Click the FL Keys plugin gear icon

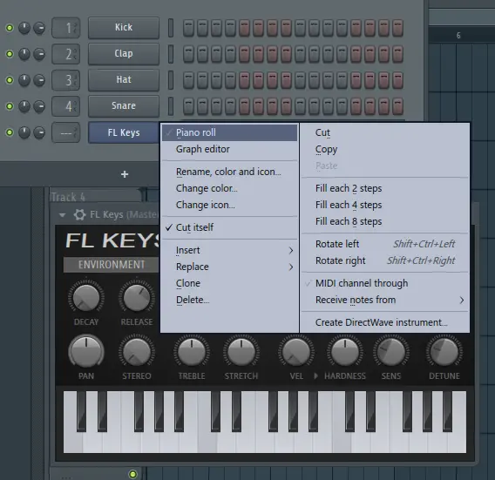coord(79,215)
